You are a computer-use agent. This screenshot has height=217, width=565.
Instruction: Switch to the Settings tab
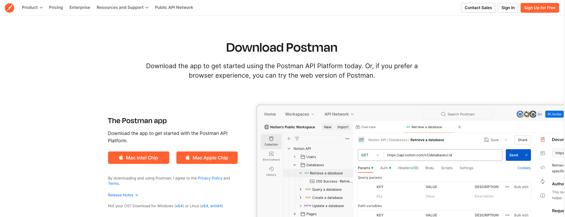pyautogui.click(x=466, y=168)
